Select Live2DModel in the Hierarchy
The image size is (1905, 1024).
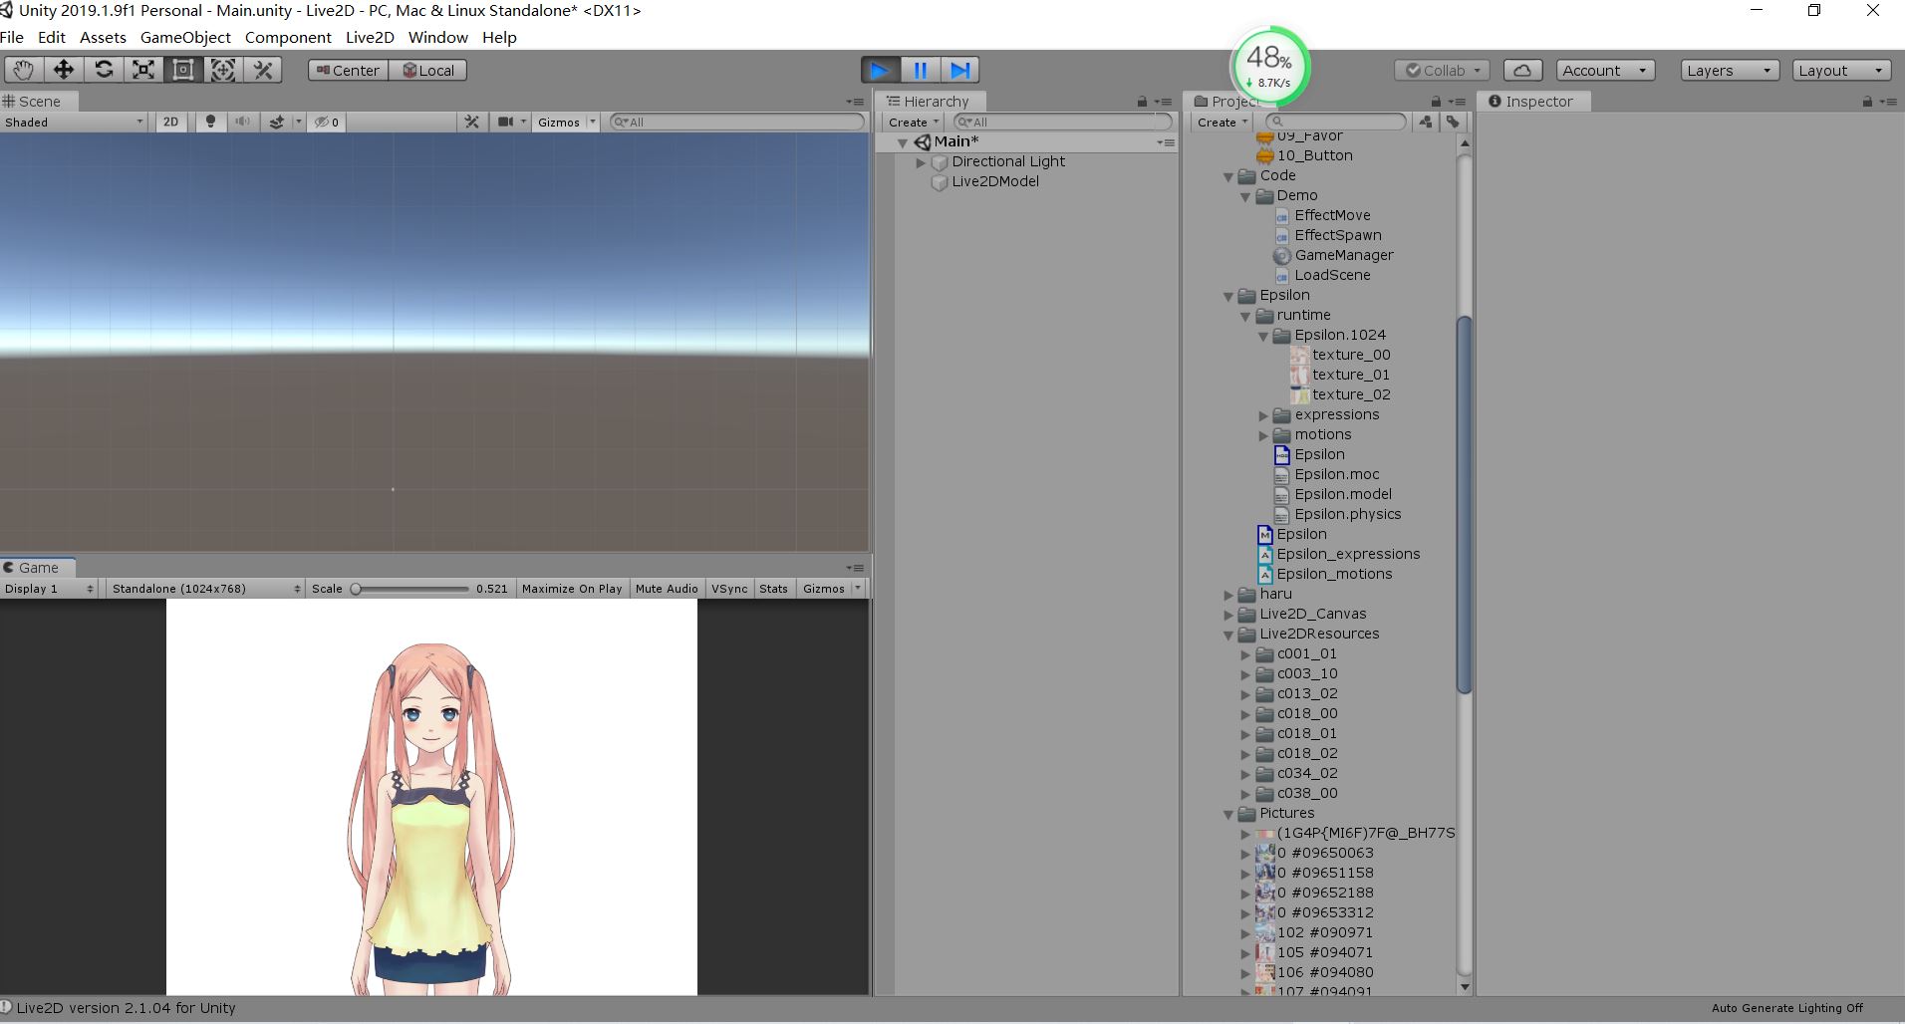click(994, 181)
